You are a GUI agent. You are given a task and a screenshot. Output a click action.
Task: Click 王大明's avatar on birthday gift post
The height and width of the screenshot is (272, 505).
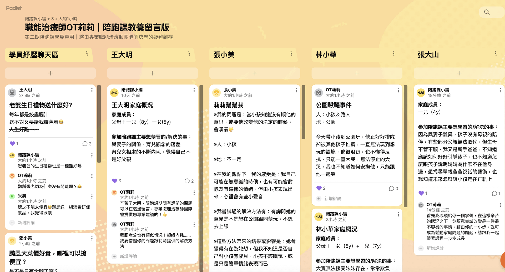click(12, 92)
